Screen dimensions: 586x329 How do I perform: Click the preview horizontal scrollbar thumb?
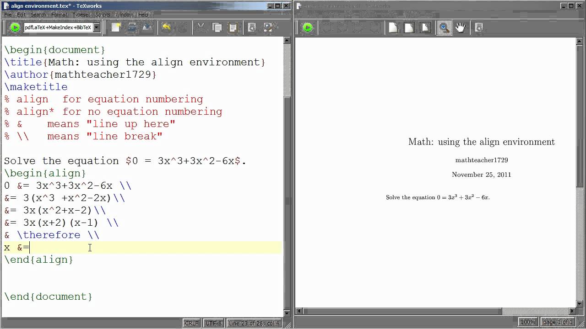pyautogui.click(x=403, y=311)
